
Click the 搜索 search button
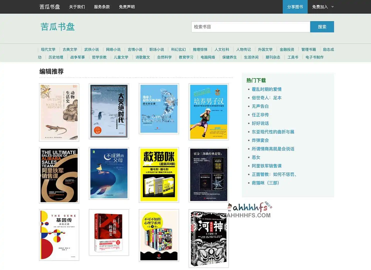point(322,27)
